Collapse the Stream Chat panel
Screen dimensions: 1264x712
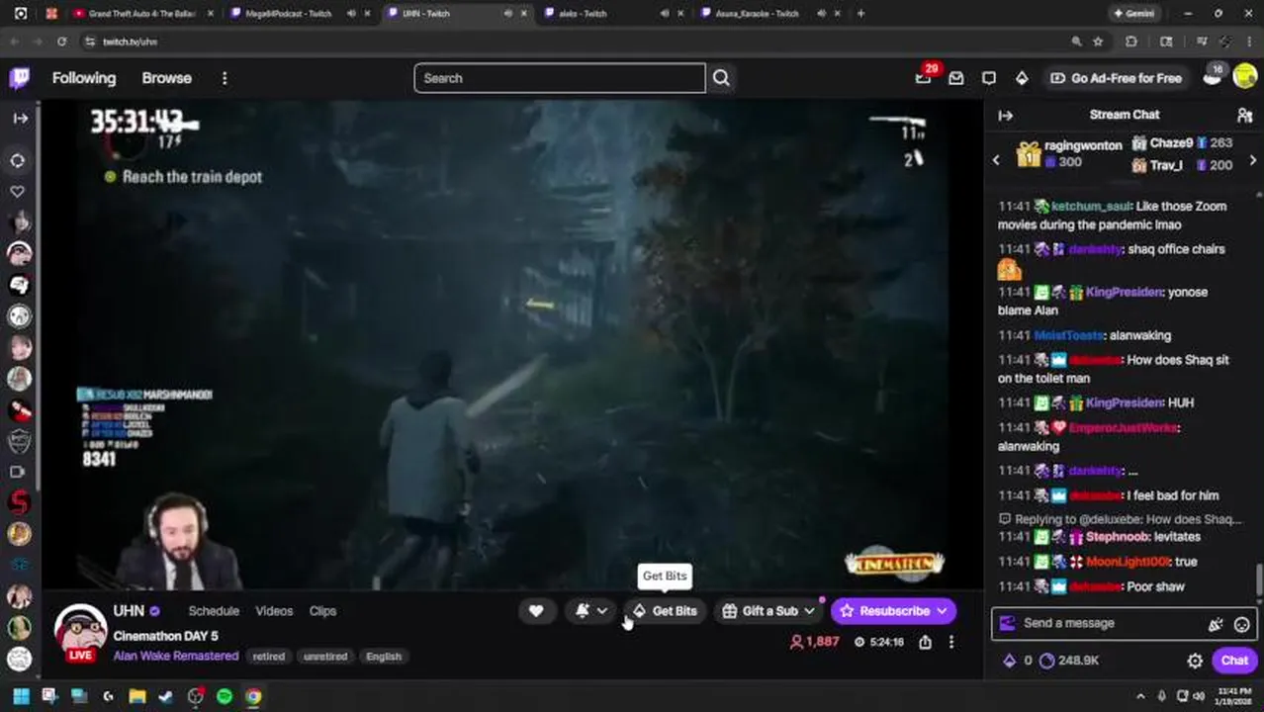(x=1005, y=116)
